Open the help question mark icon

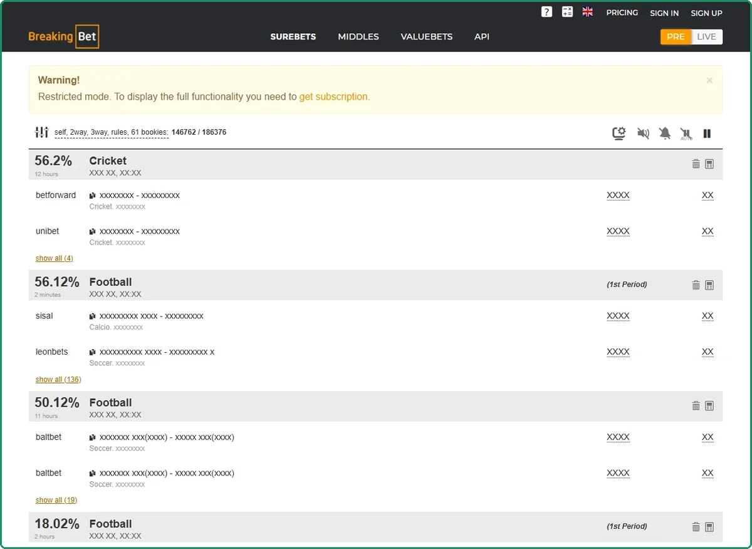point(546,12)
